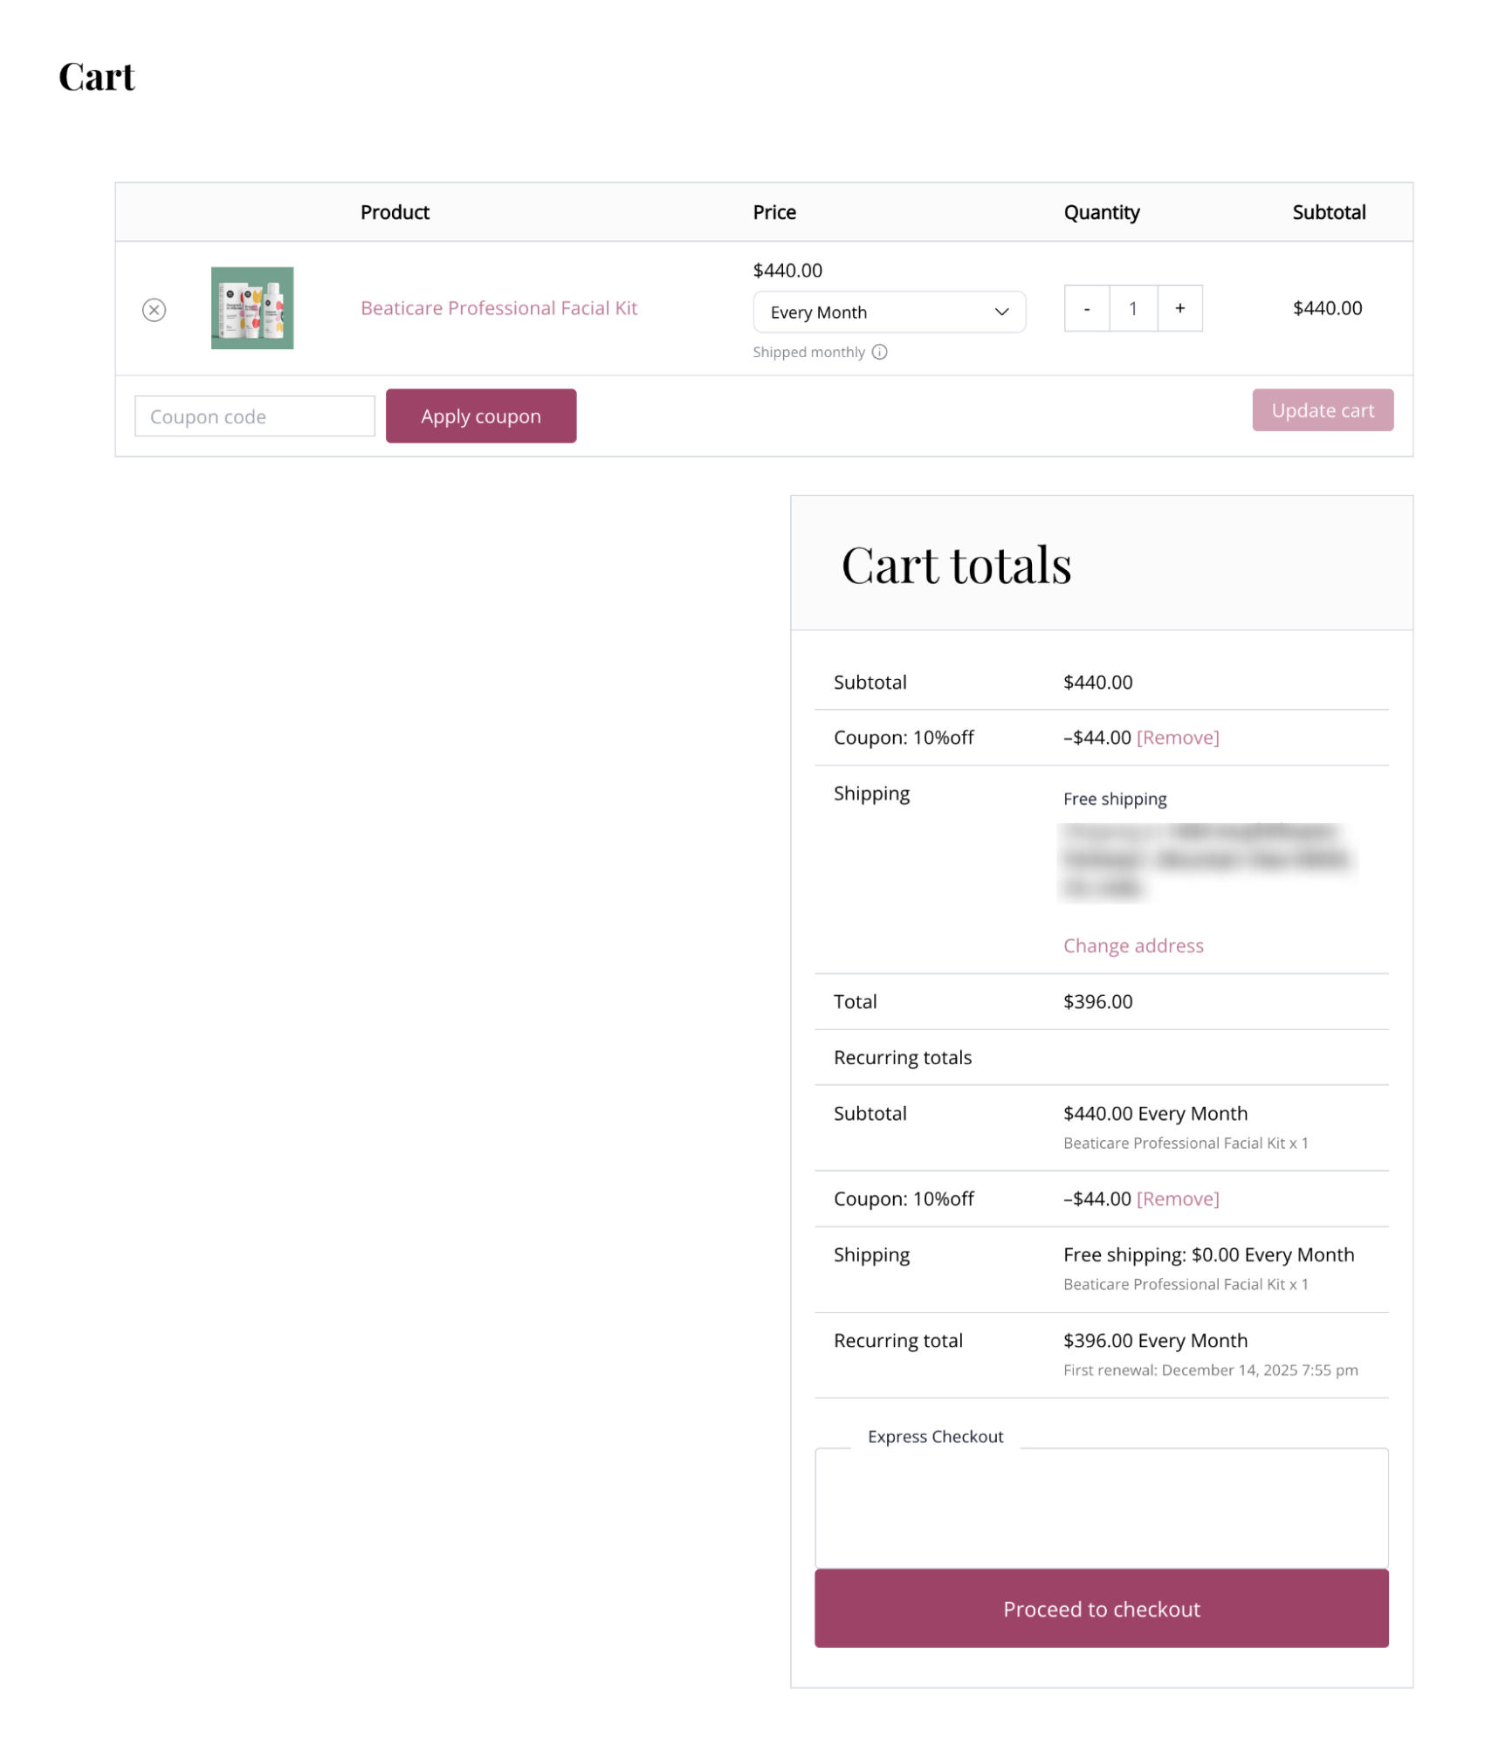Apply the entered coupon
The height and width of the screenshot is (1745, 1485).
tap(480, 416)
